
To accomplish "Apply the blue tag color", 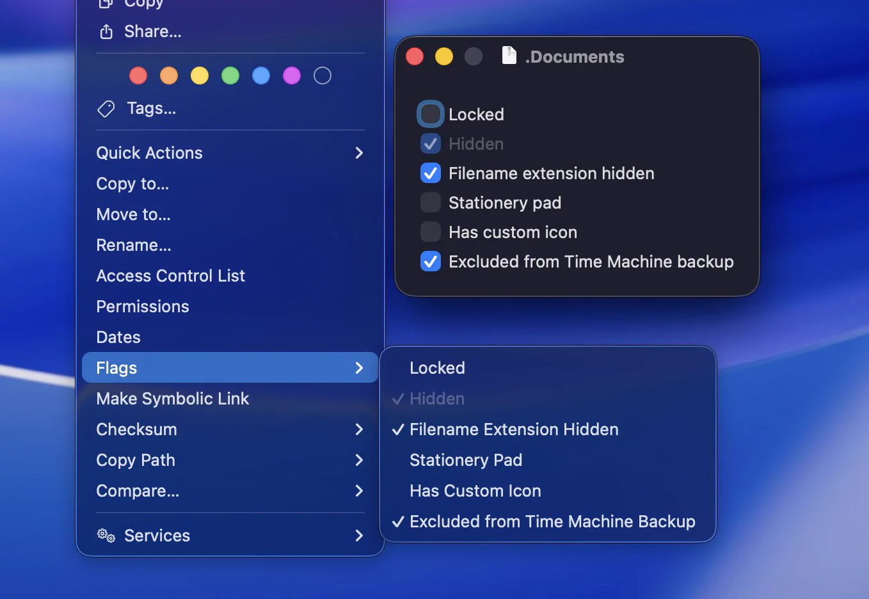I will click(261, 76).
